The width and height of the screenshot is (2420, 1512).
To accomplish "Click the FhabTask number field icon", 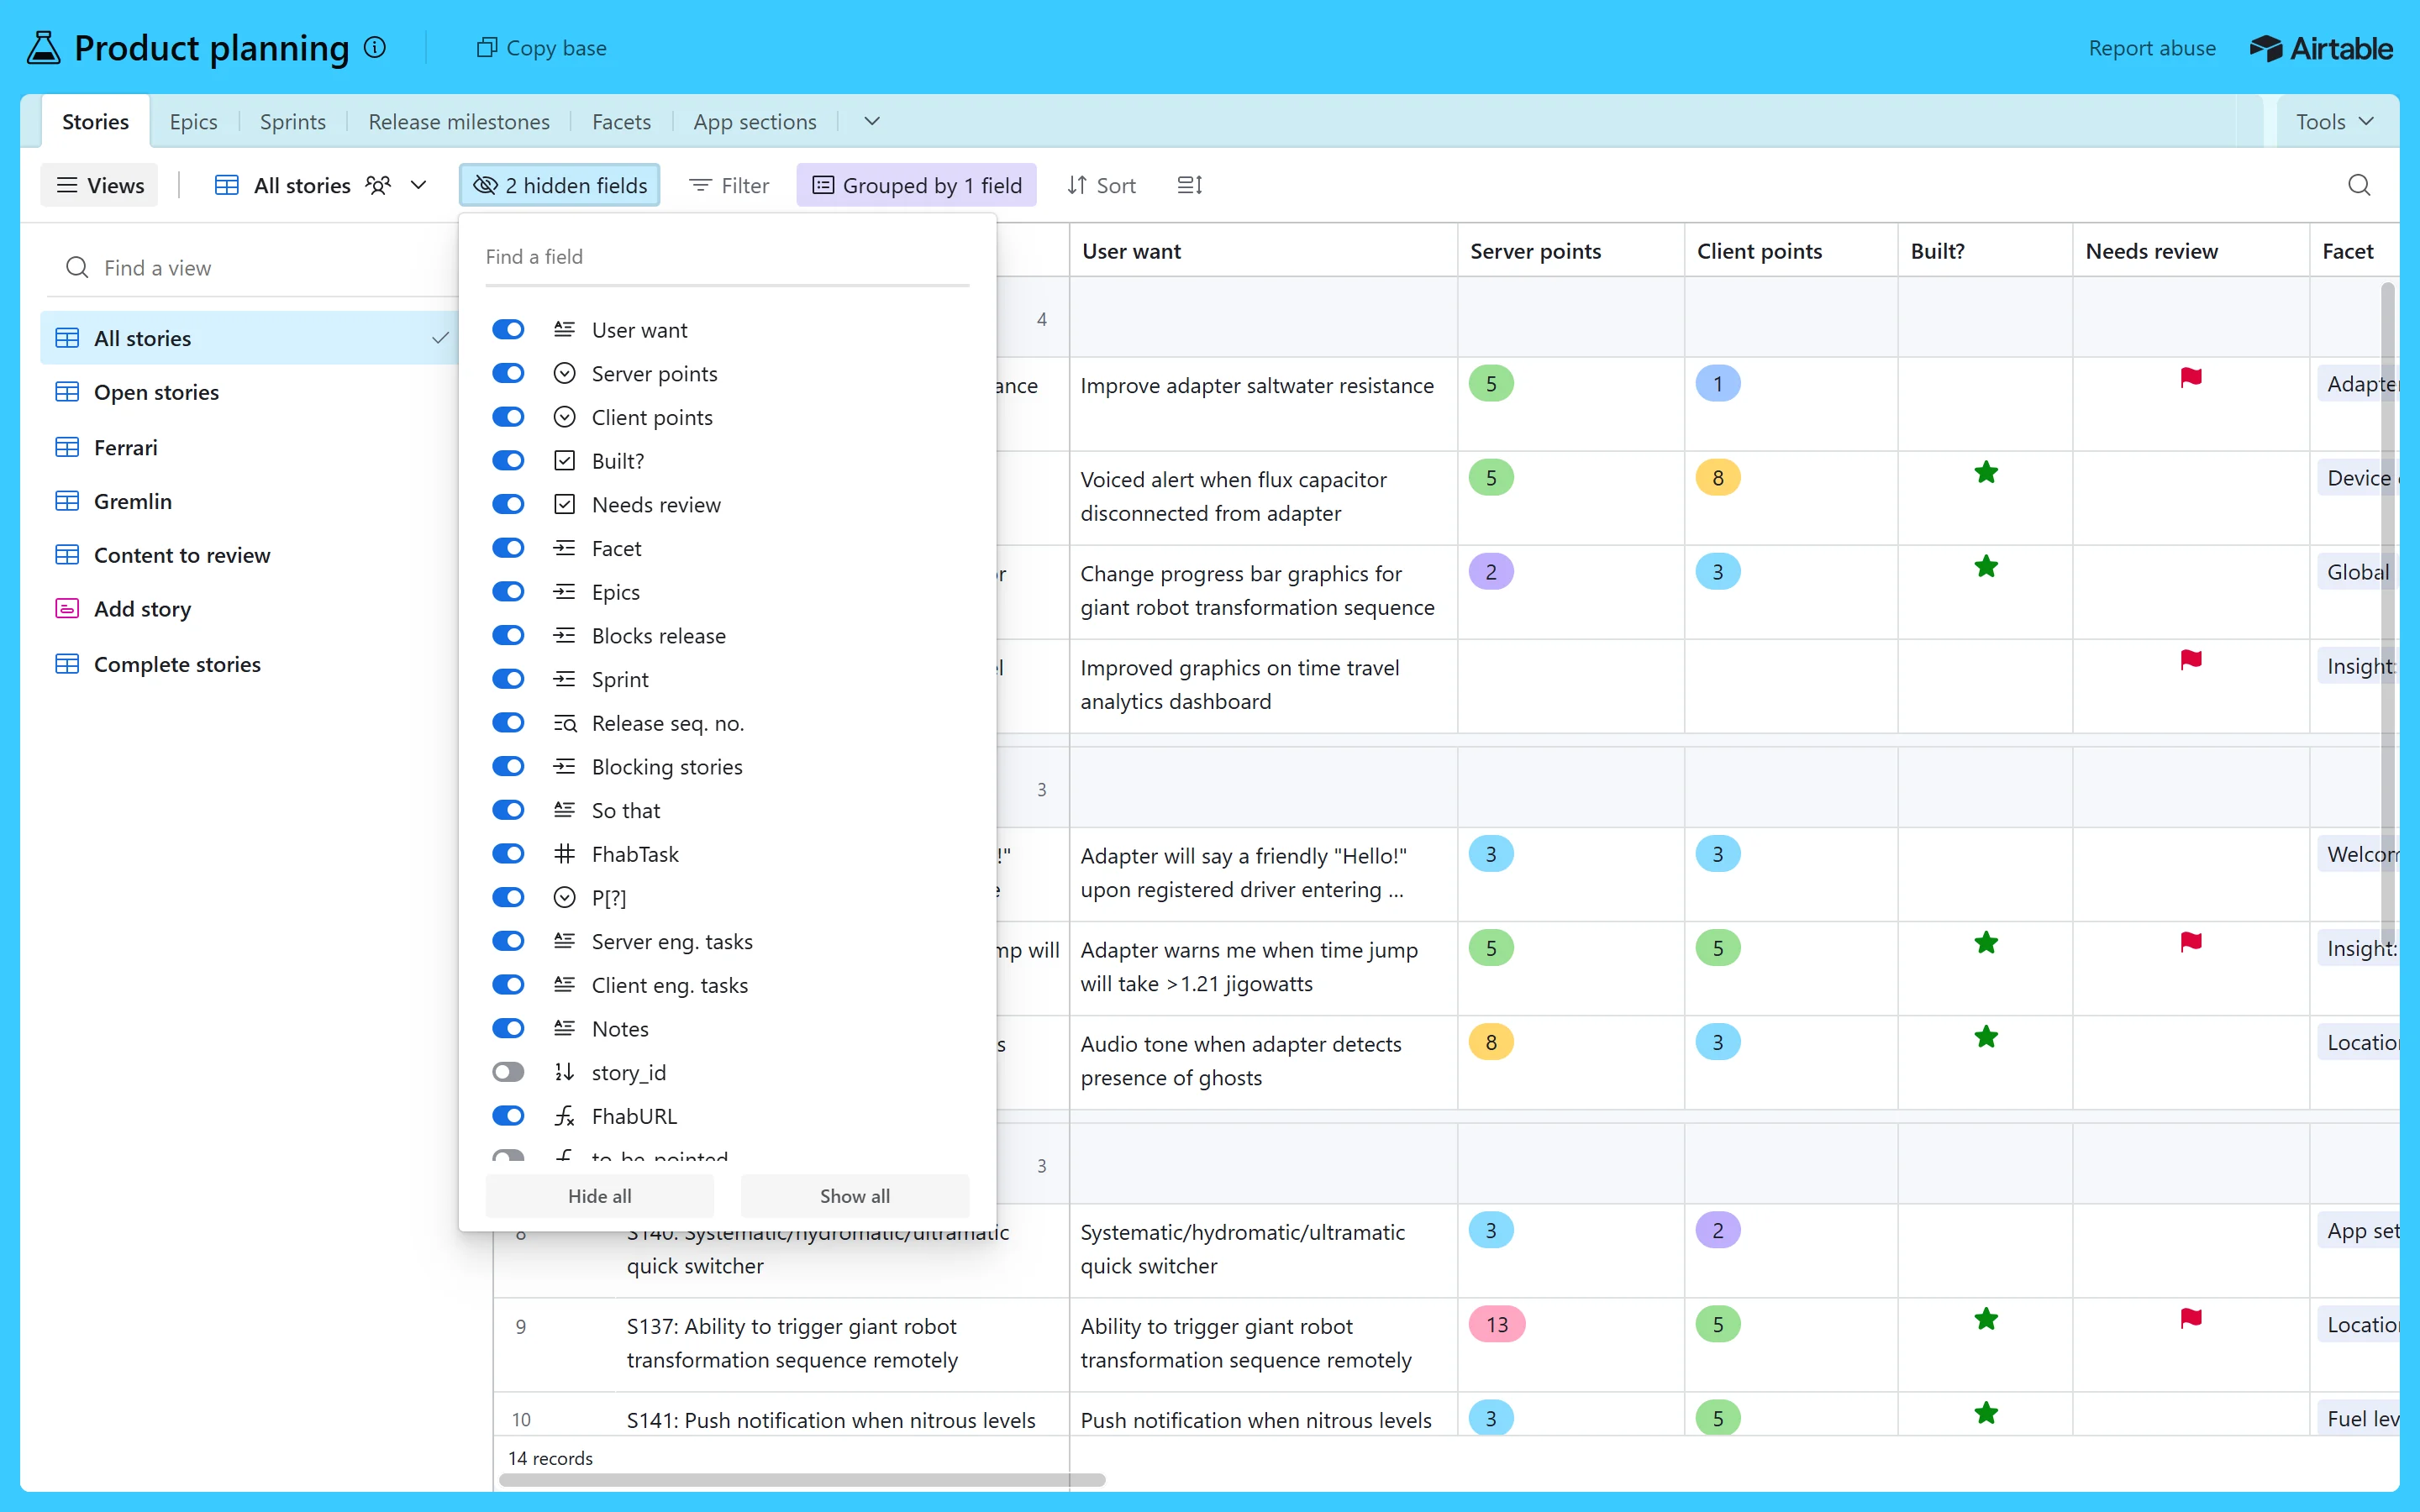I will click(565, 854).
